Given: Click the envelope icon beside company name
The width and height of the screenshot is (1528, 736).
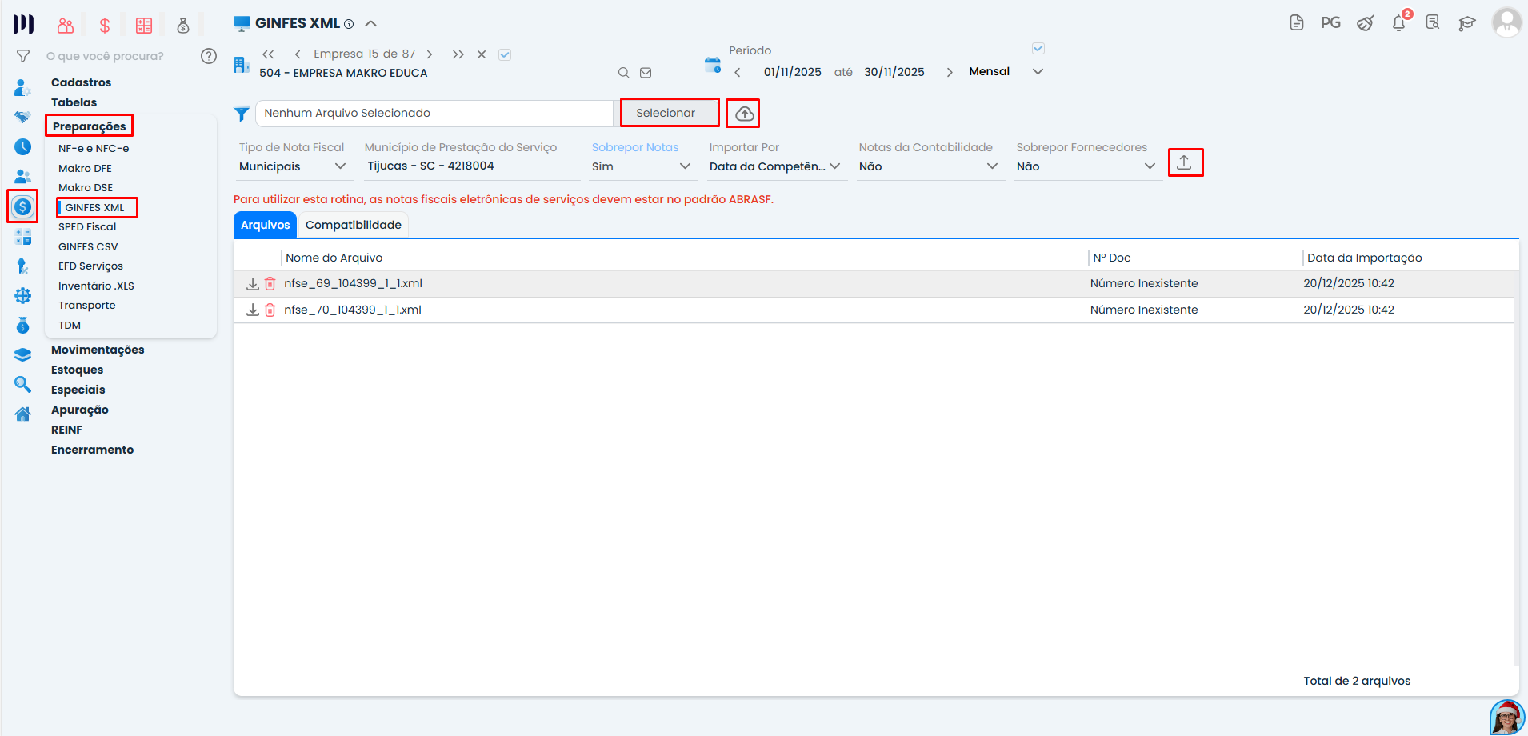Looking at the screenshot, I should [646, 73].
